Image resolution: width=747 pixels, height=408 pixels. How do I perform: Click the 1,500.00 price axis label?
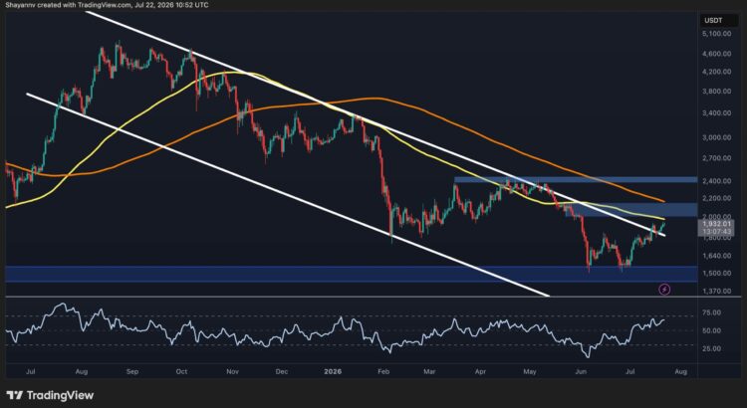(x=717, y=274)
